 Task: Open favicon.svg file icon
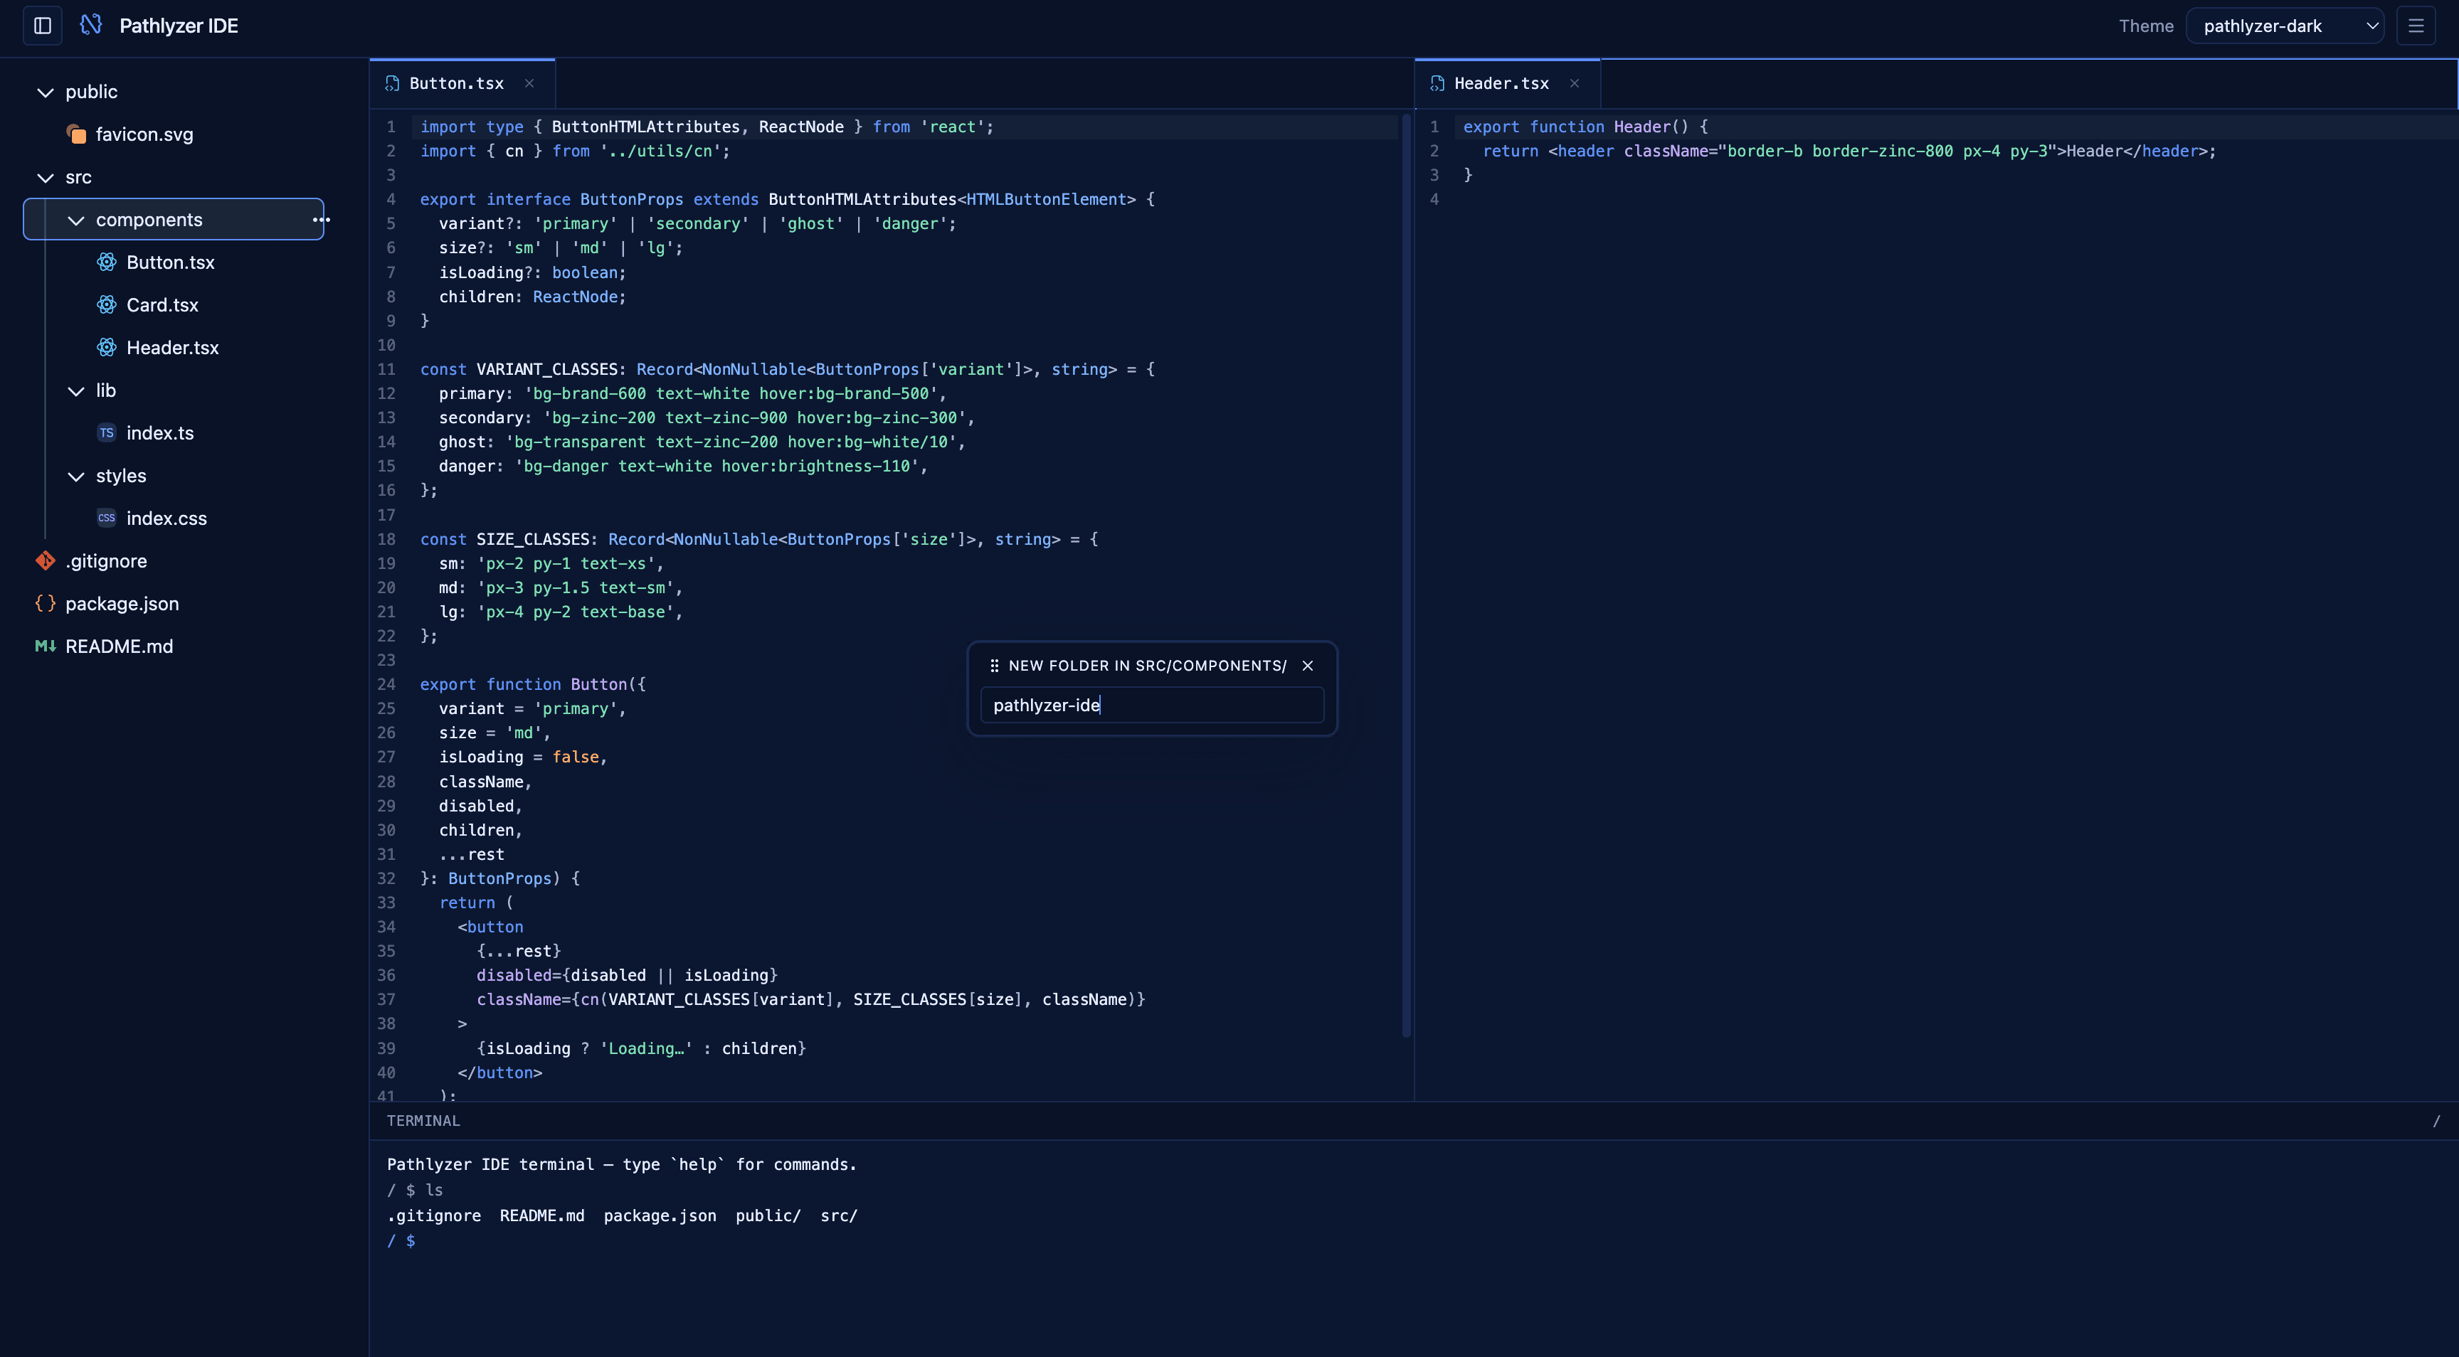(76, 134)
